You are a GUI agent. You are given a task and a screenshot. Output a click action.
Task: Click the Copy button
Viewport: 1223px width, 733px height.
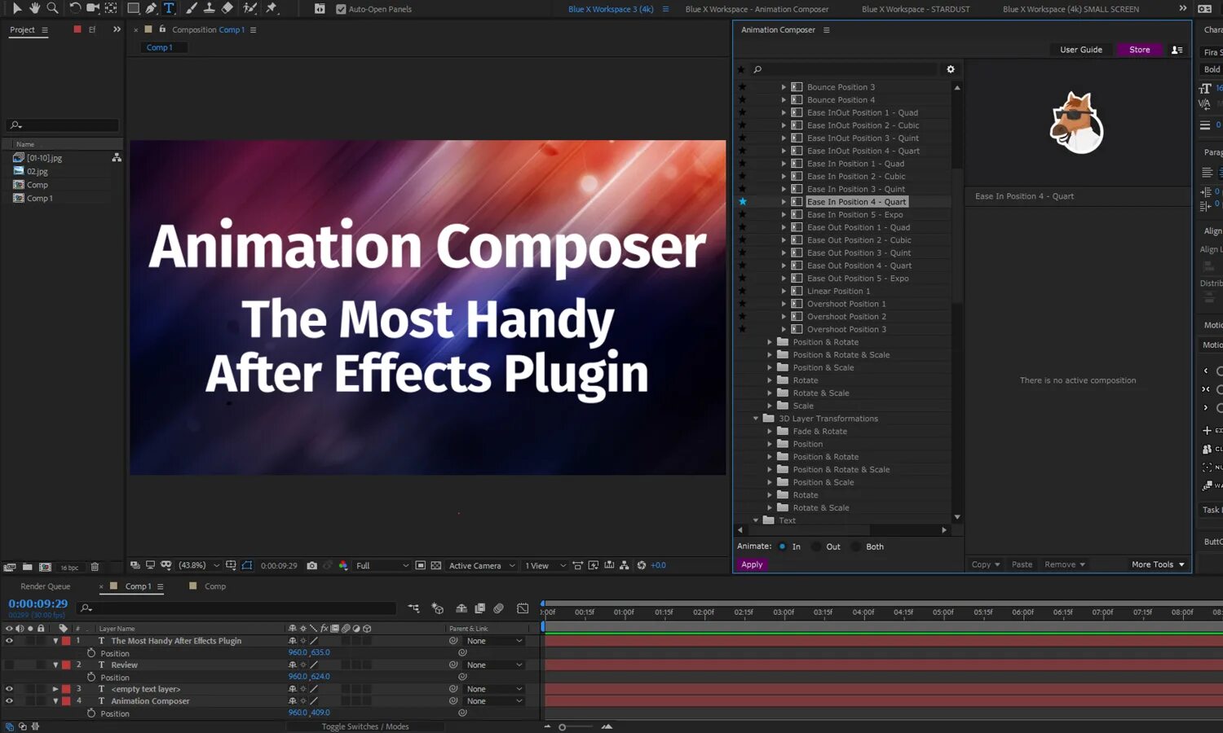[x=986, y=564]
